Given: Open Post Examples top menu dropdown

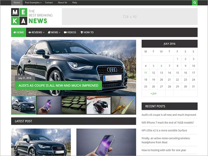Looking at the screenshot, I should (33, 3).
